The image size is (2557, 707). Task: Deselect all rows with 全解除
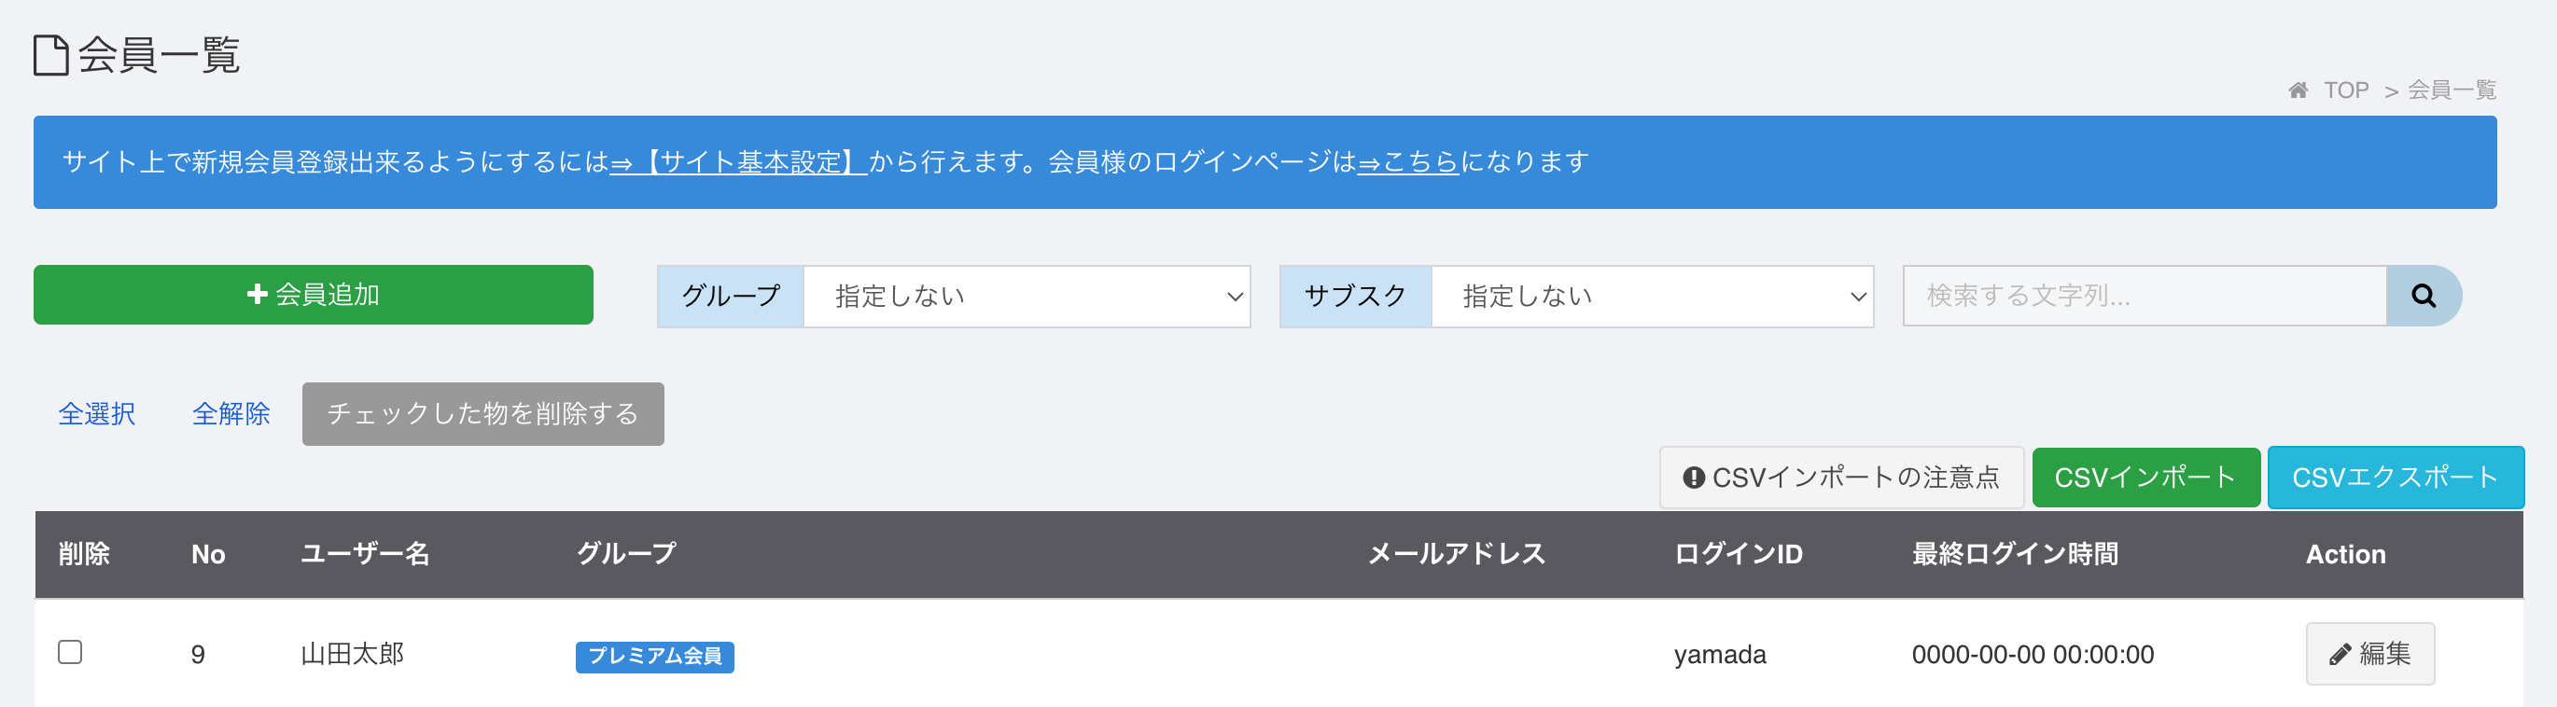(231, 413)
